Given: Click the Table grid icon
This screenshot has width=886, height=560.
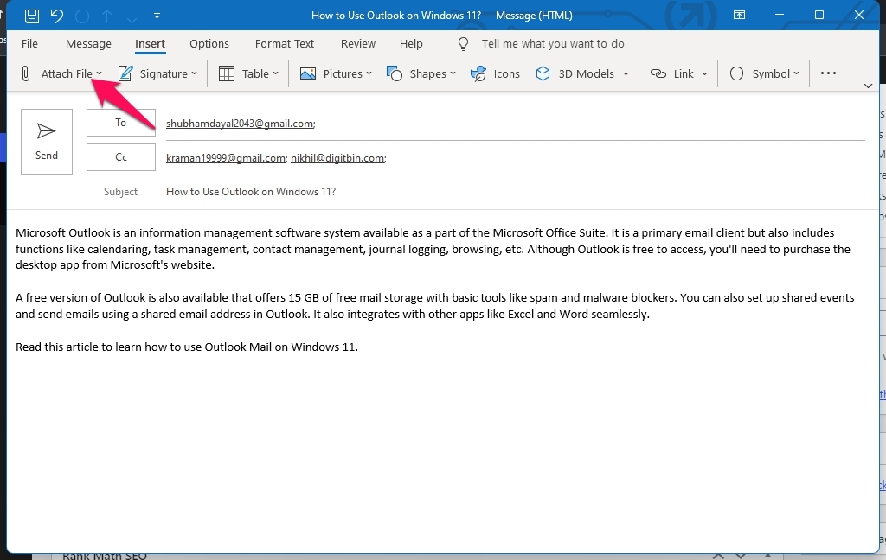Looking at the screenshot, I should (x=227, y=74).
